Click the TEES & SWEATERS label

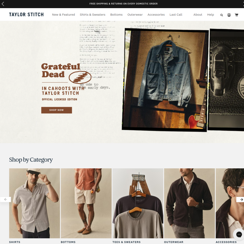coord(126,242)
